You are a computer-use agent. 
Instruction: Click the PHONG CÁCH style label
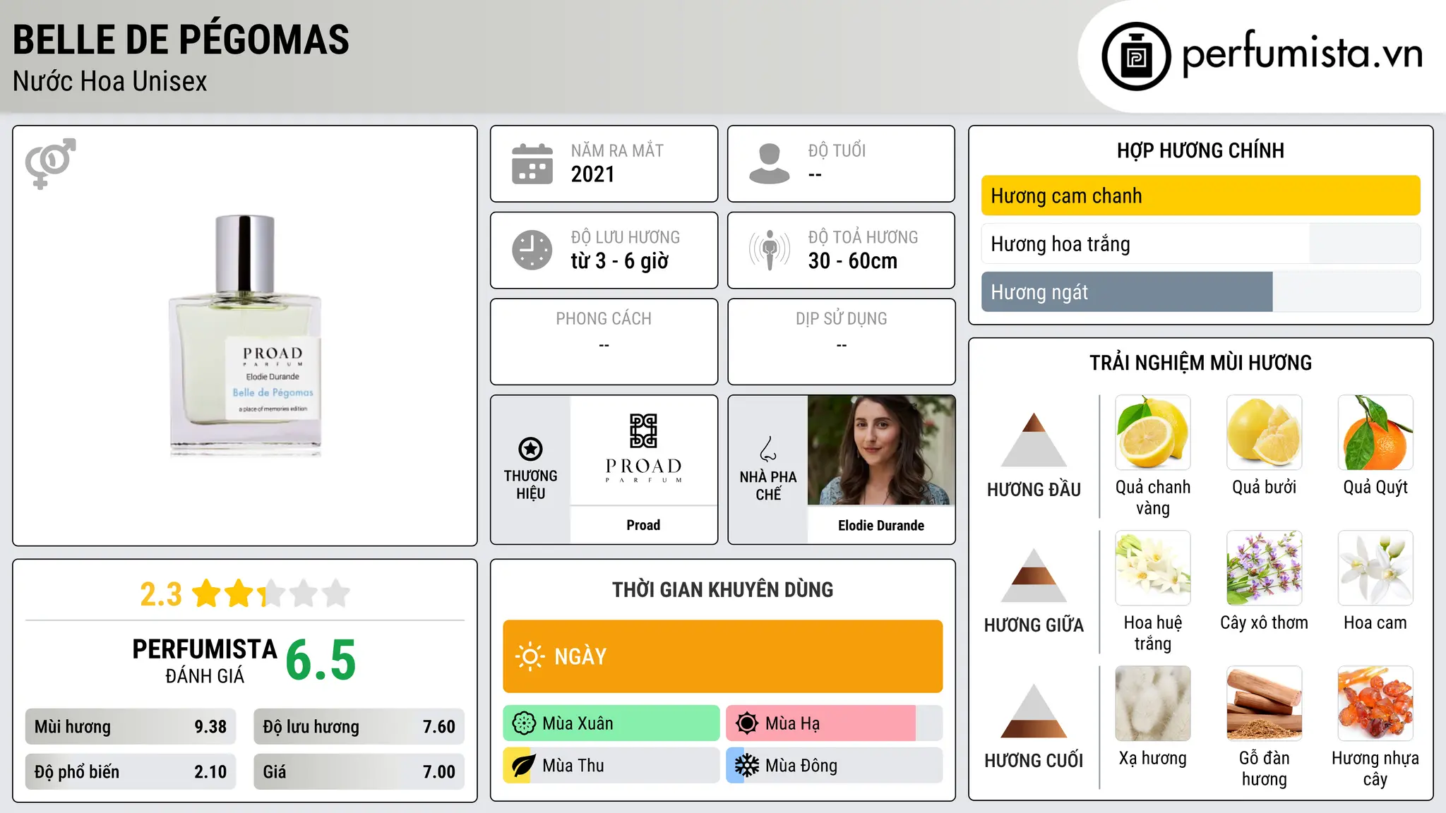(x=604, y=319)
